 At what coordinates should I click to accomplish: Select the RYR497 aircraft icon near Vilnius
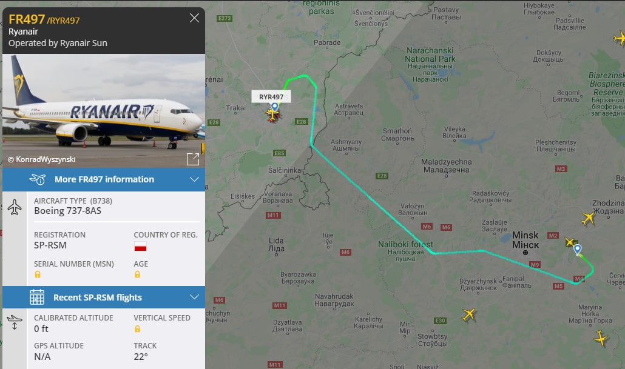[272, 115]
